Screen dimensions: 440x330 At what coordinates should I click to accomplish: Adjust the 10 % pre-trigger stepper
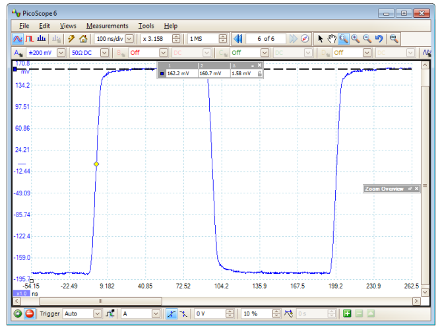click(276, 313)
